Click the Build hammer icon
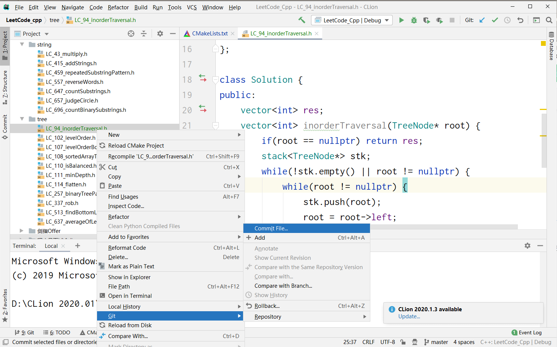557x347 pixels. (302, 20)
